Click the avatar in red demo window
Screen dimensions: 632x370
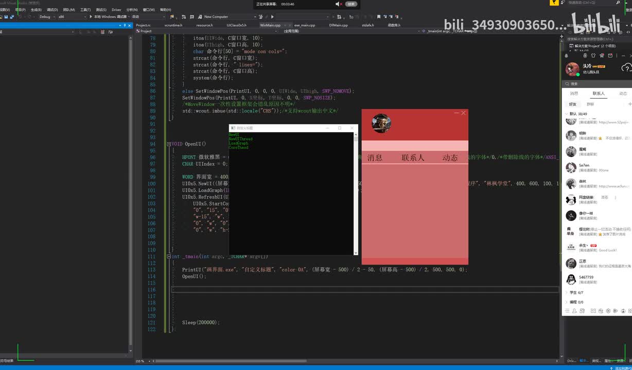pyautogui.click(x=381, y=123)
